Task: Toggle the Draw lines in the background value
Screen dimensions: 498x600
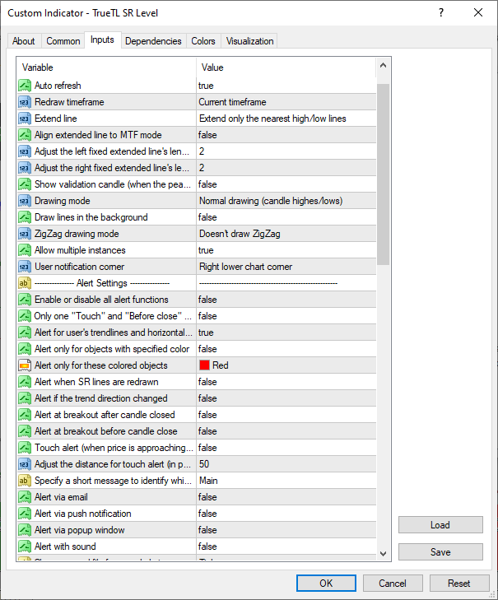Action: 286,217
